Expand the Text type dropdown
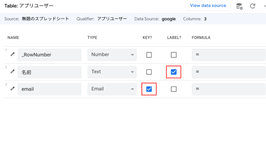This screenshot has height=149, width=266. 112,72
